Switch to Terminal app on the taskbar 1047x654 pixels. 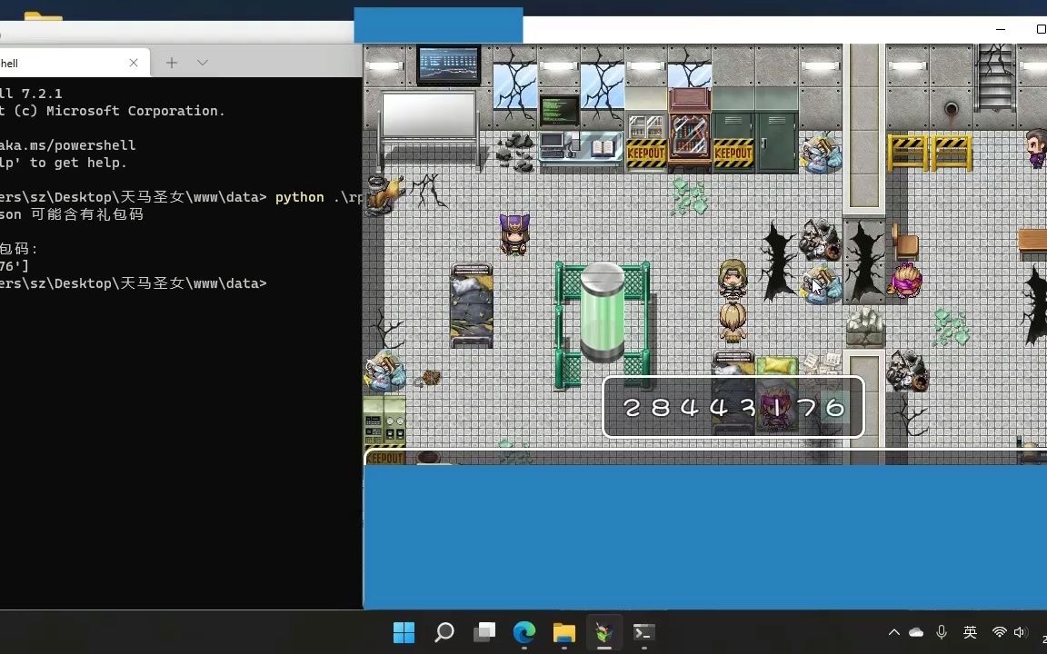tap(644, 632)
